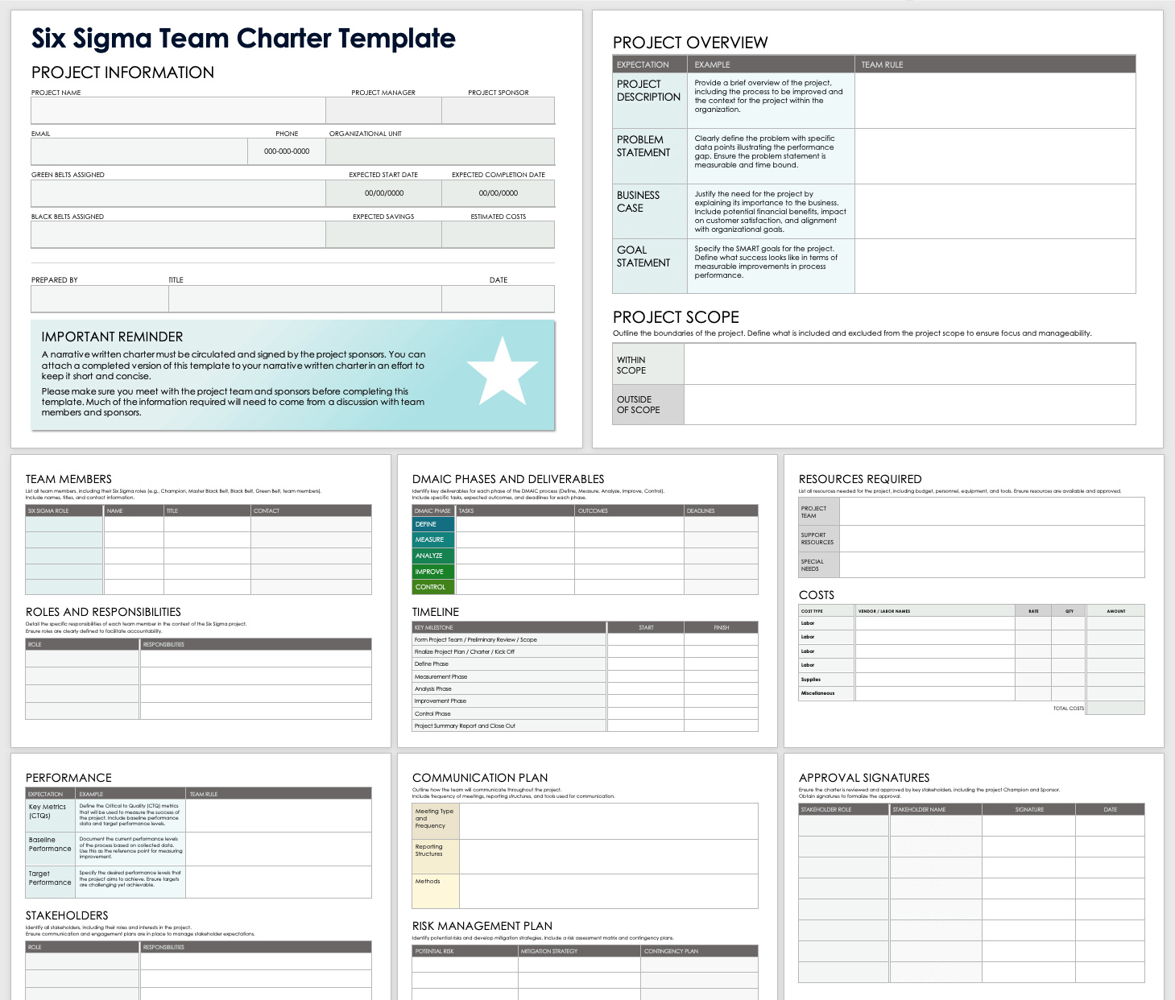Click the Black Belts Assigned field
Screen dimensions: 1175x1000
click(x=178, y=234)
